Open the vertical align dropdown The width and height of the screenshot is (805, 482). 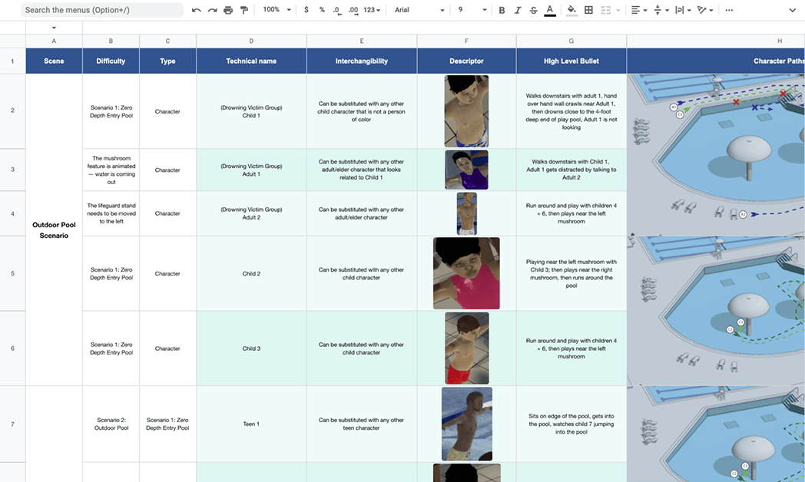[661, 10]
